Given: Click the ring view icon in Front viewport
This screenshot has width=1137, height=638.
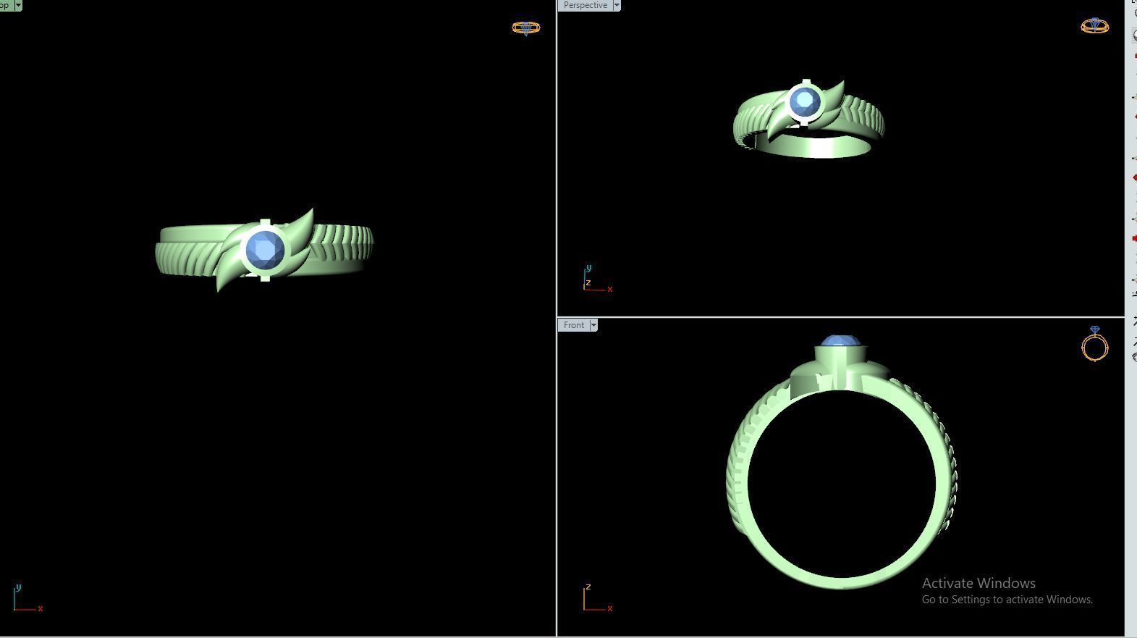Looking at the screenshot, I should (1095, 344).
